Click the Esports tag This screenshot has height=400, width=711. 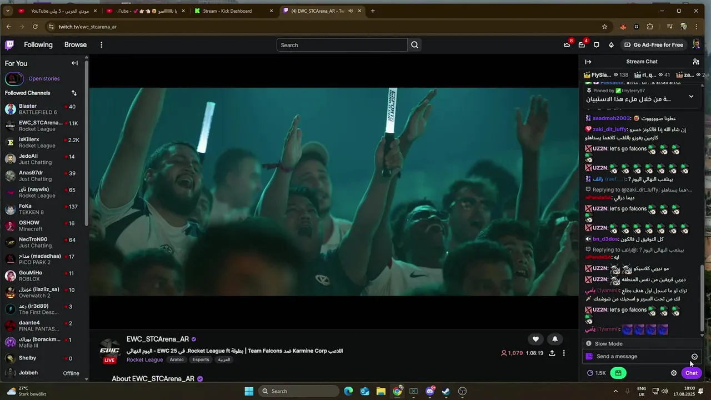pyautogui.click(x=201, y=360)
